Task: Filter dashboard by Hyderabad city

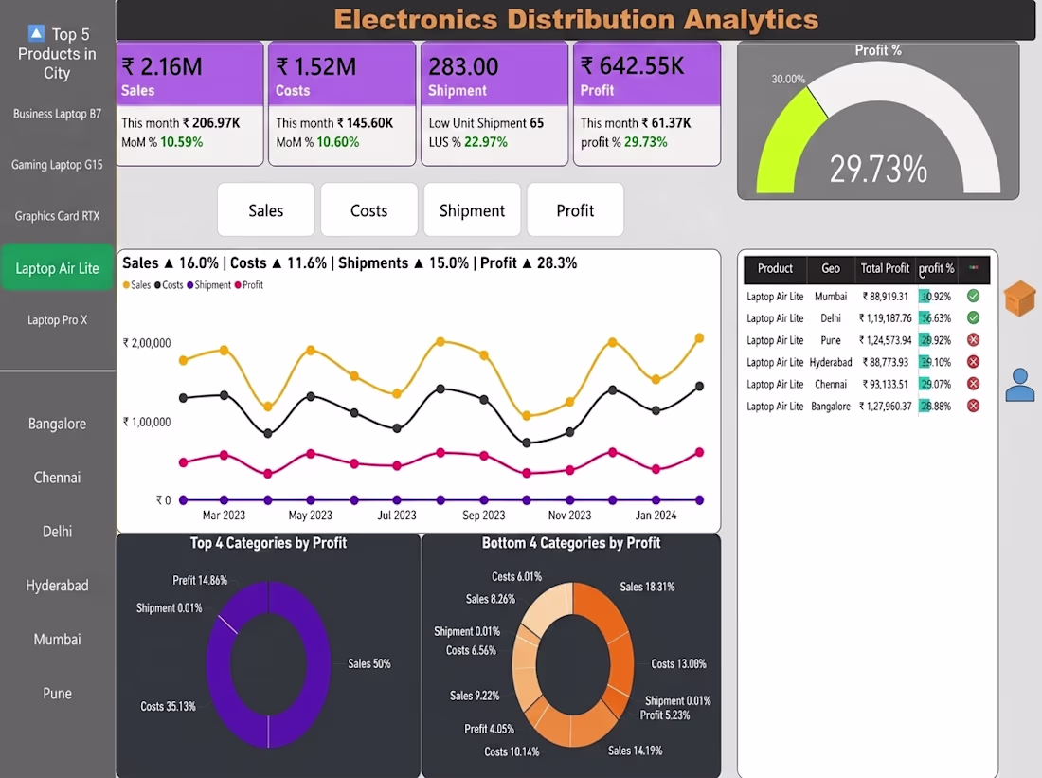Action: (57, 586)
